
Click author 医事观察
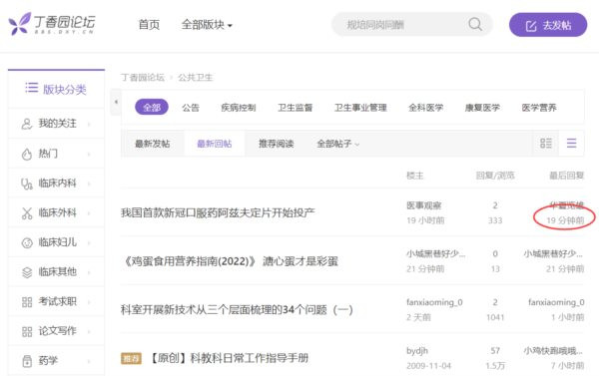[x=423, y=205]
